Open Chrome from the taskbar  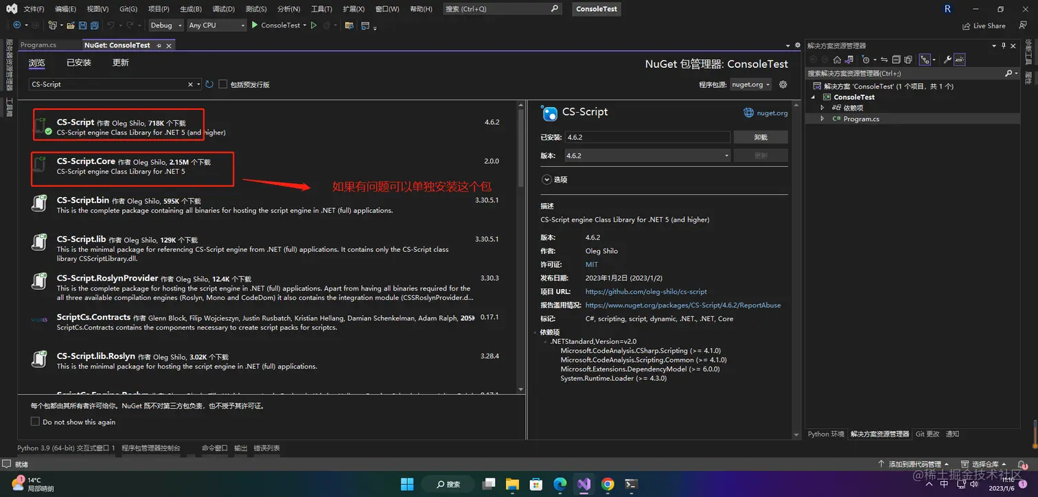pos(608,484)
